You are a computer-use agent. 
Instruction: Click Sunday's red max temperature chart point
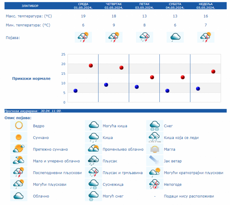213,72
